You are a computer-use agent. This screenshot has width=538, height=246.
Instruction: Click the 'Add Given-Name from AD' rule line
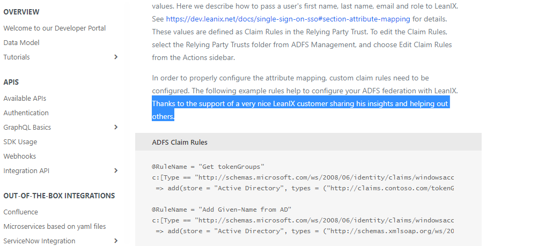[x=222, y=210]
